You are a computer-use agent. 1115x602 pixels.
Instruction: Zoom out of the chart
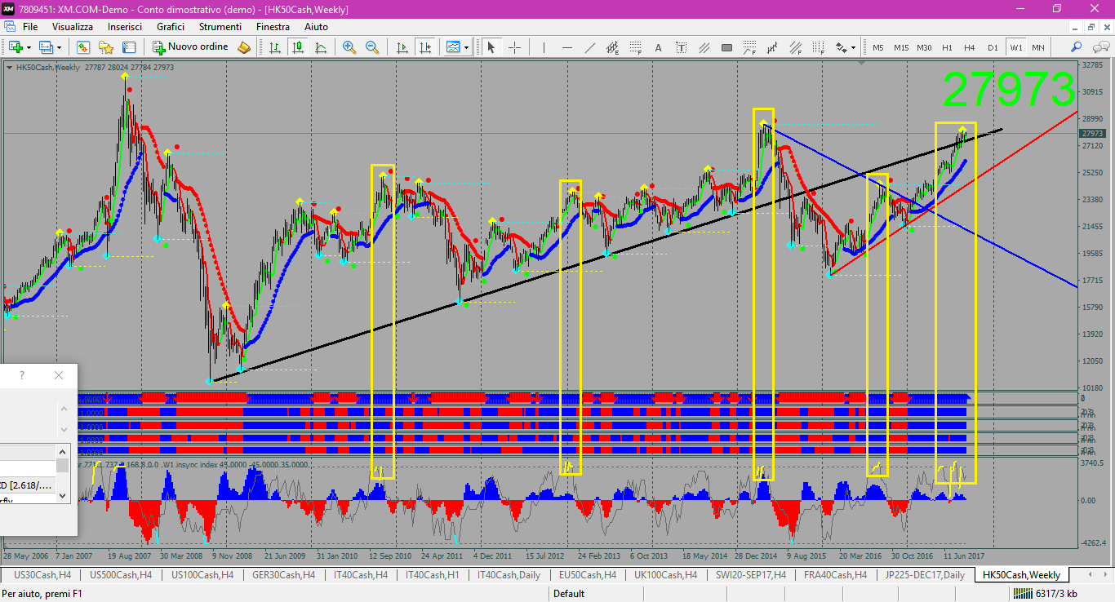372,47
